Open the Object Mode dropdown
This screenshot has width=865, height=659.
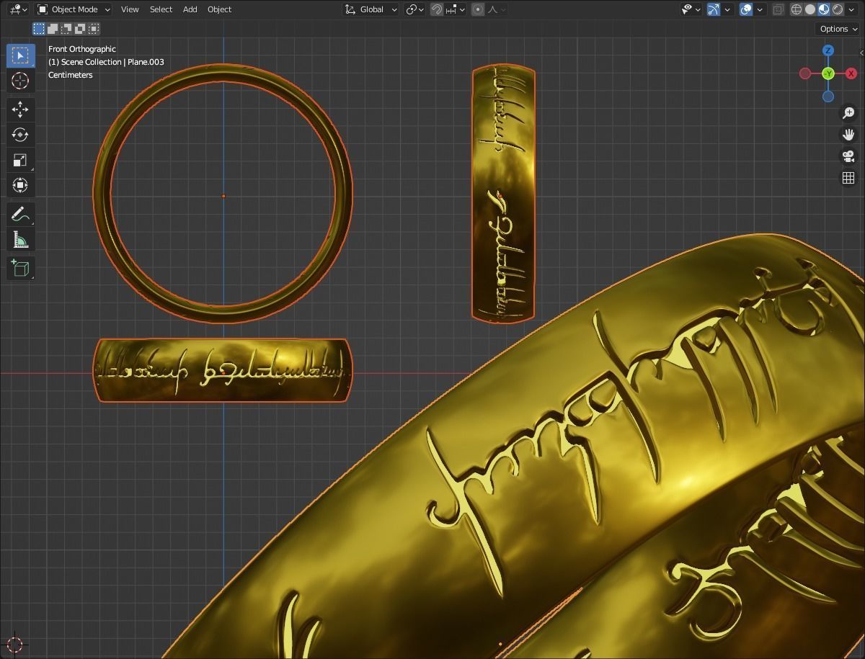pyautogui.click(x=72, y=9)
